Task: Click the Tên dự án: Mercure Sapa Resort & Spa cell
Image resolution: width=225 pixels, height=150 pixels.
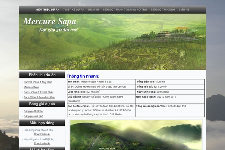Action: 101,82
